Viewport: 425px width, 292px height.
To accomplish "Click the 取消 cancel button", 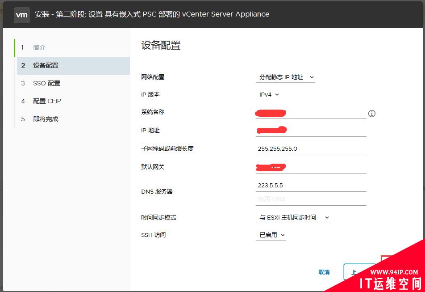I will (x=324, y=272).
